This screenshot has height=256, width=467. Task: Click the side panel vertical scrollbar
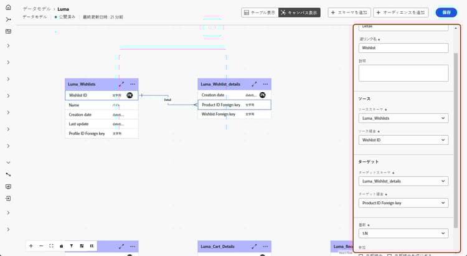click(x=455, y=140)
